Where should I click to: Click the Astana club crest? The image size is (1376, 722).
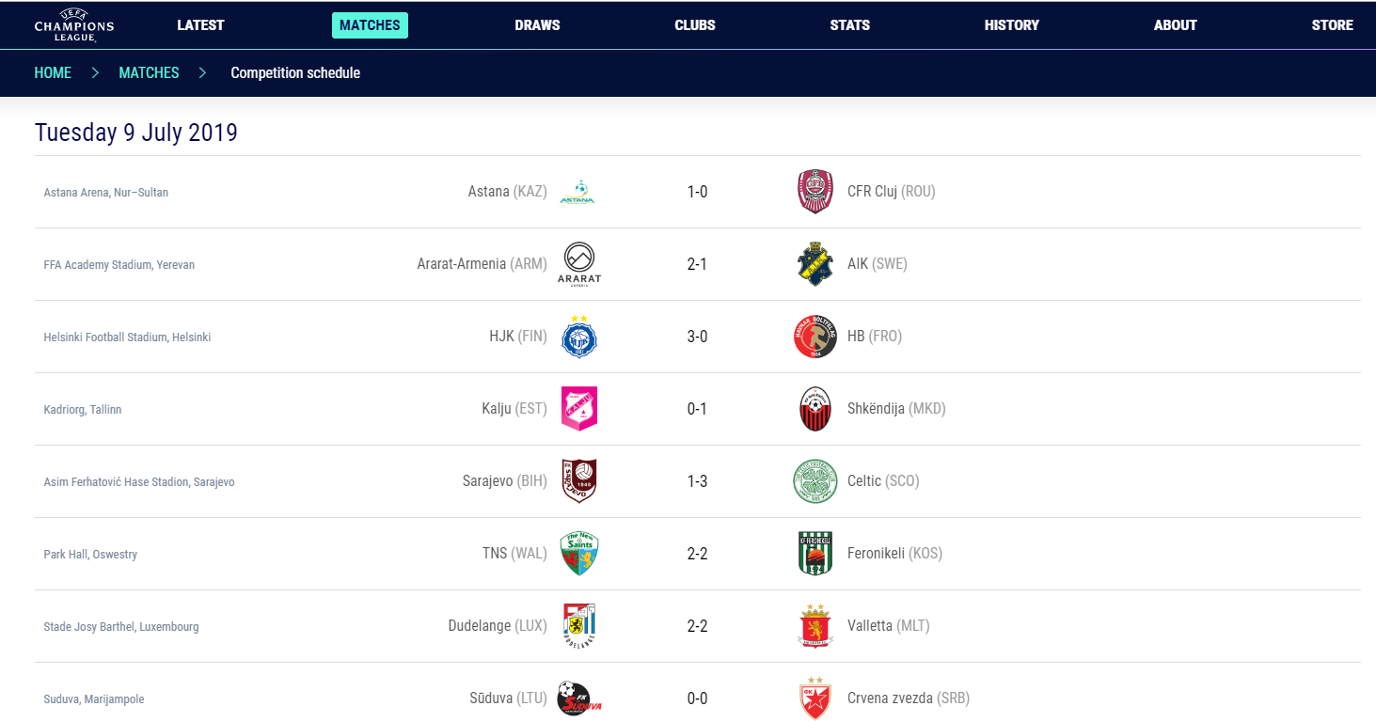(577, 192)
